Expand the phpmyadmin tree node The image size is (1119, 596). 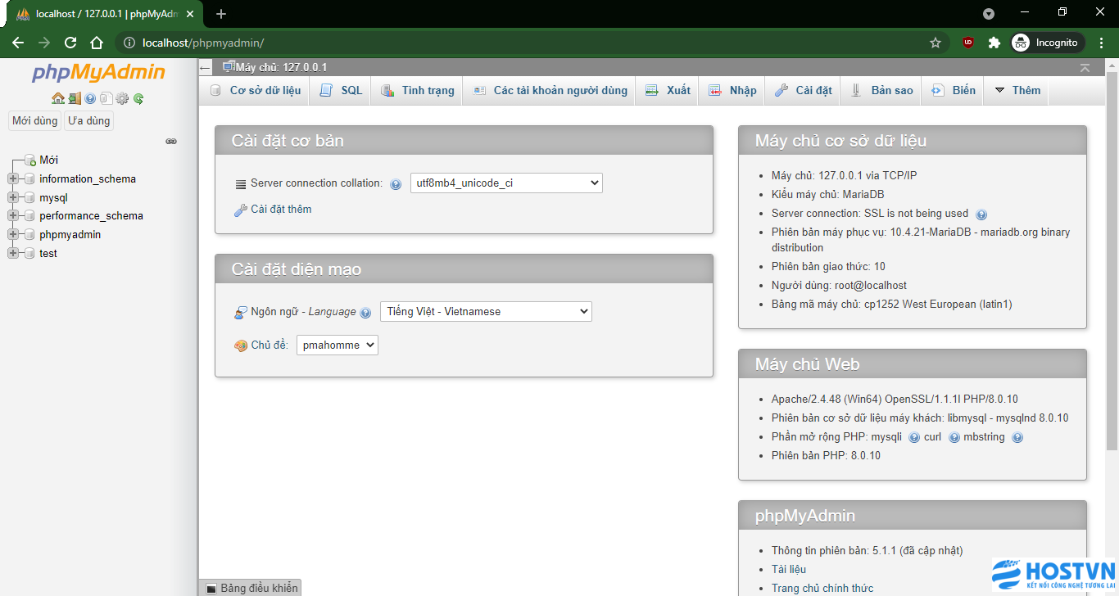(12, 235)
